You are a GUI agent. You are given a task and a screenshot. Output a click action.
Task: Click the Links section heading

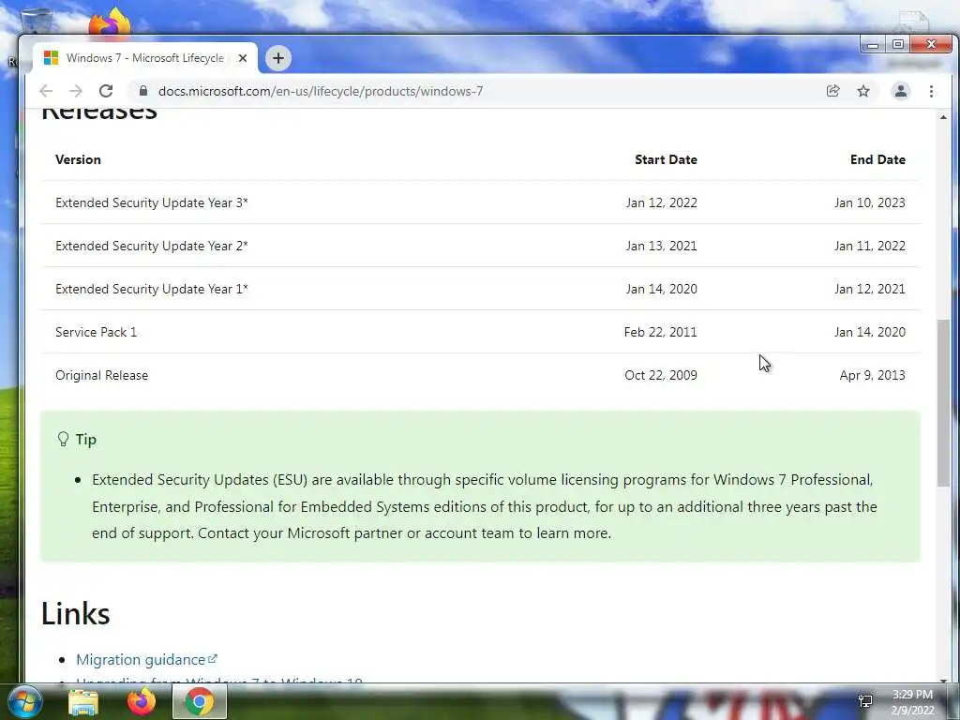75,613
